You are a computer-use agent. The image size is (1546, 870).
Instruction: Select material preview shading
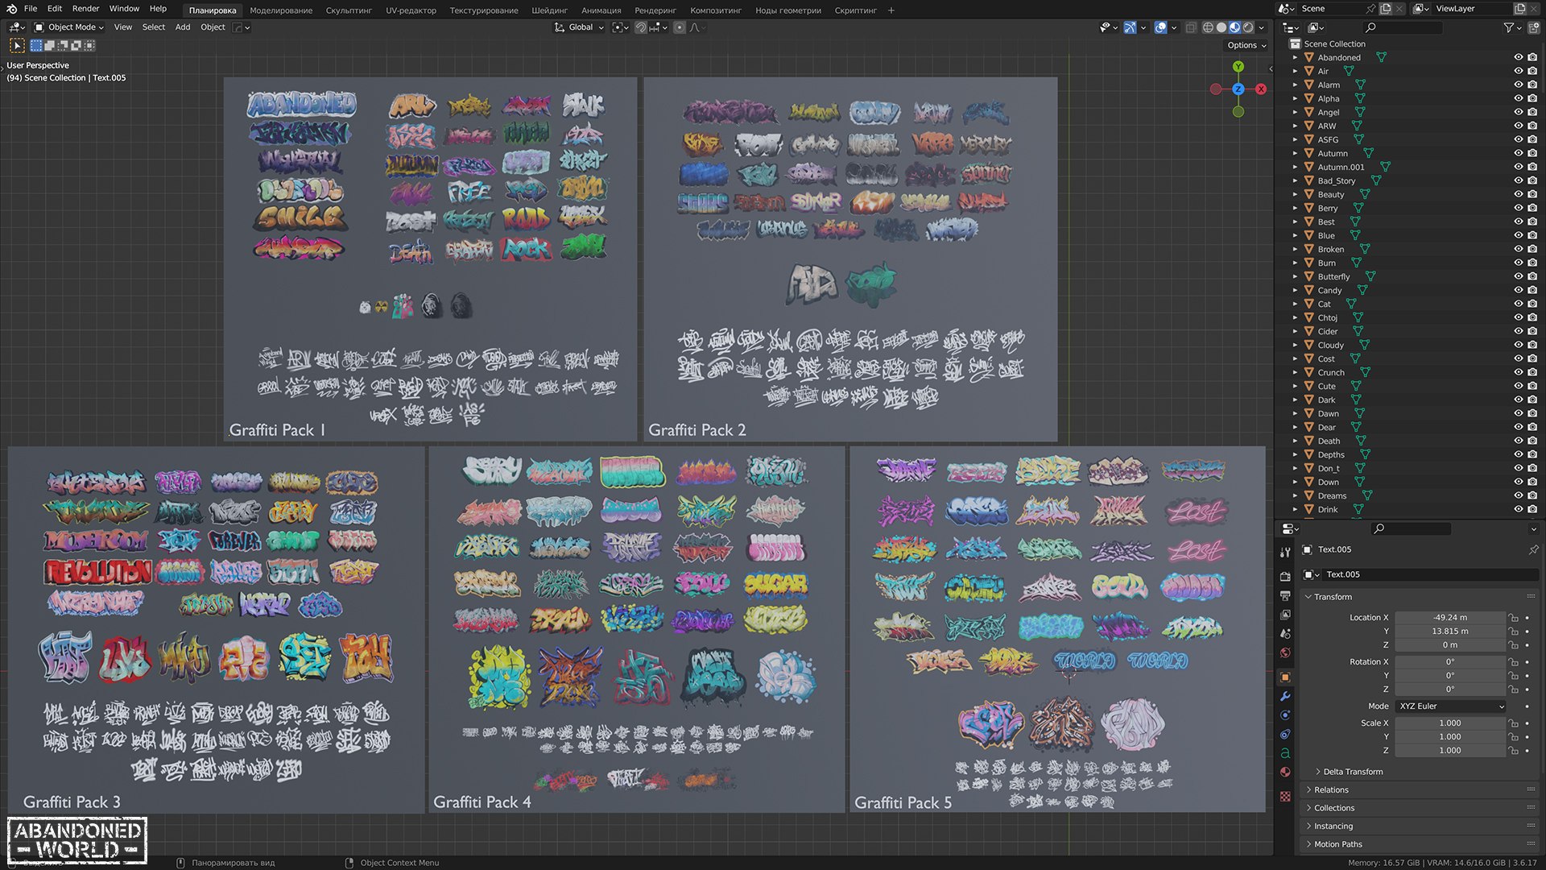(1234, 27)
